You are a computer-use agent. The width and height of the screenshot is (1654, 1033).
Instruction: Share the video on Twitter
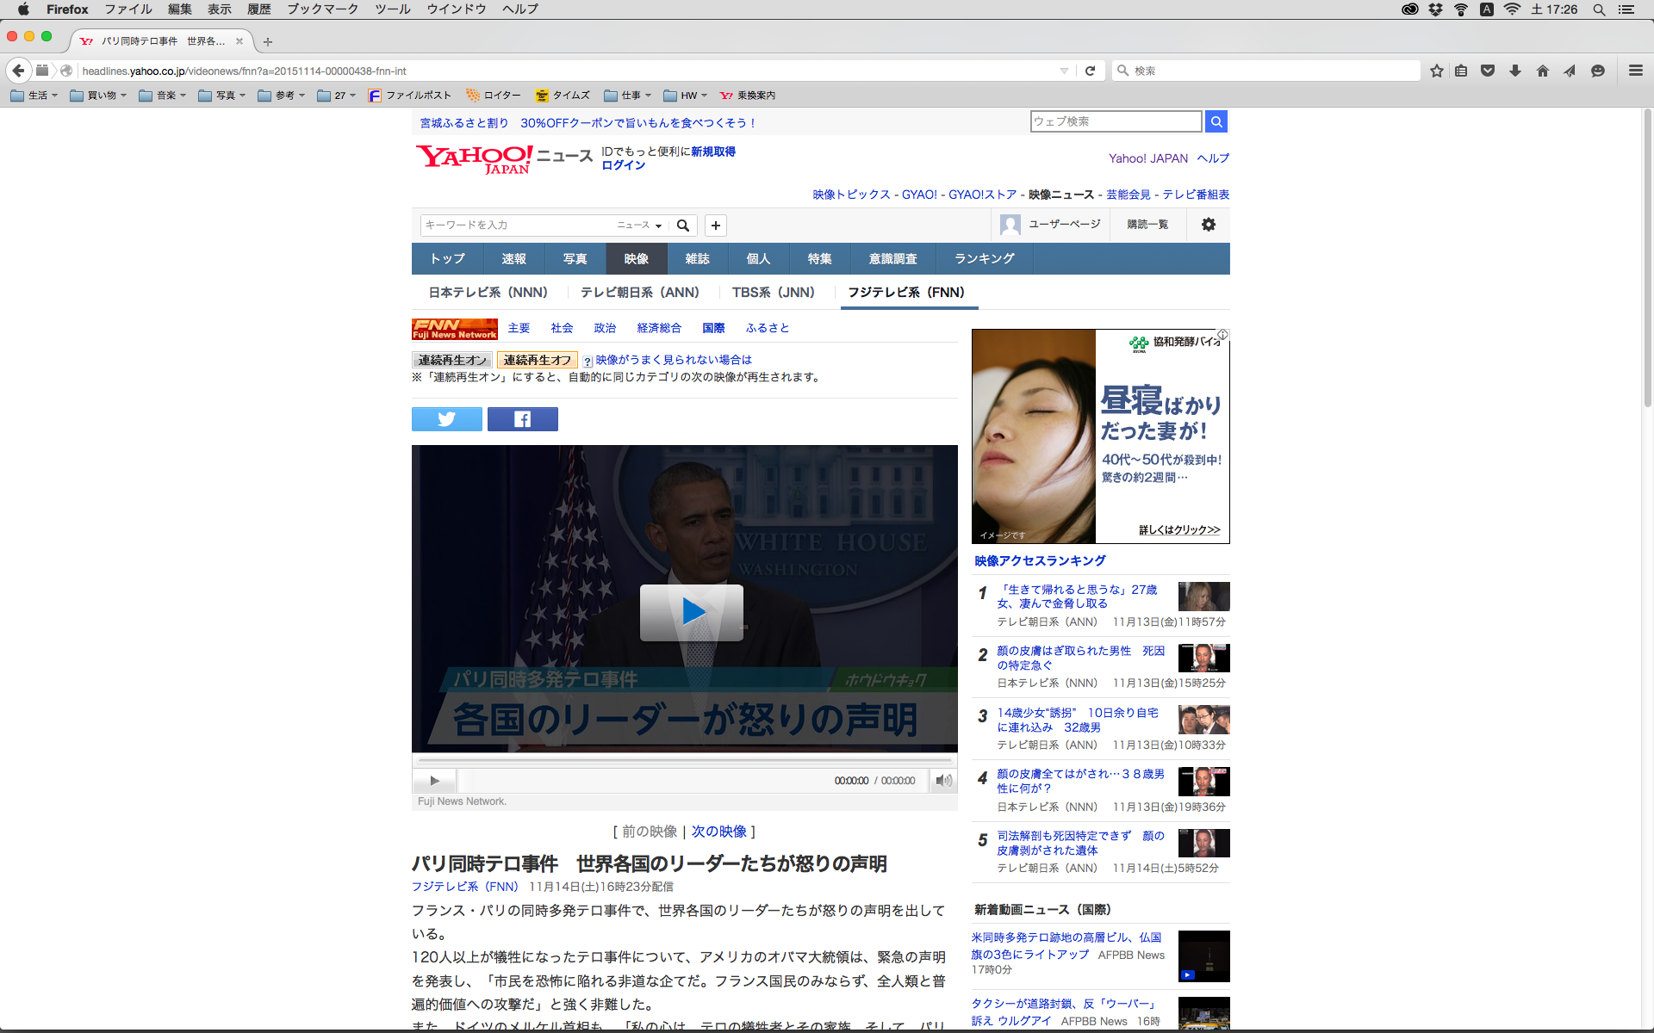[446, 419]
